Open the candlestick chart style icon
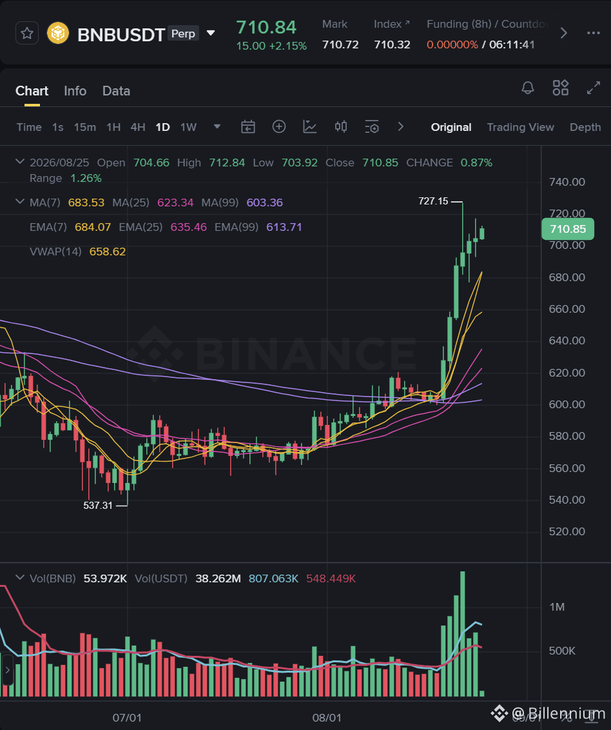This screenshot has height=730, width=611. click(x=341, y=126)
